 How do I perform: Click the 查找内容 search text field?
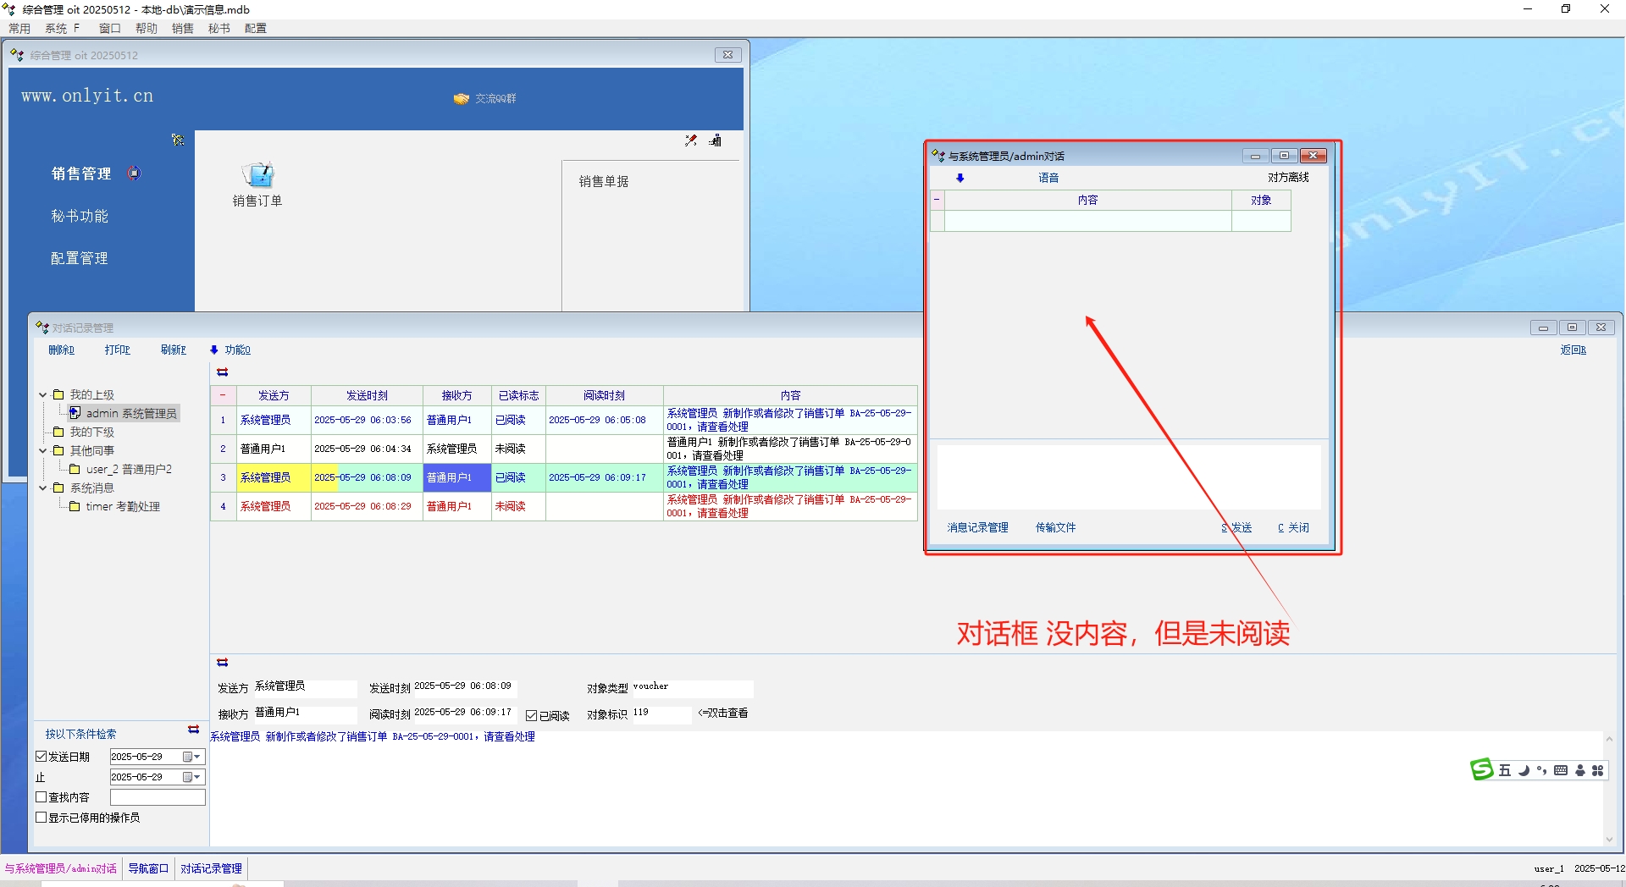tap(158, 797)
